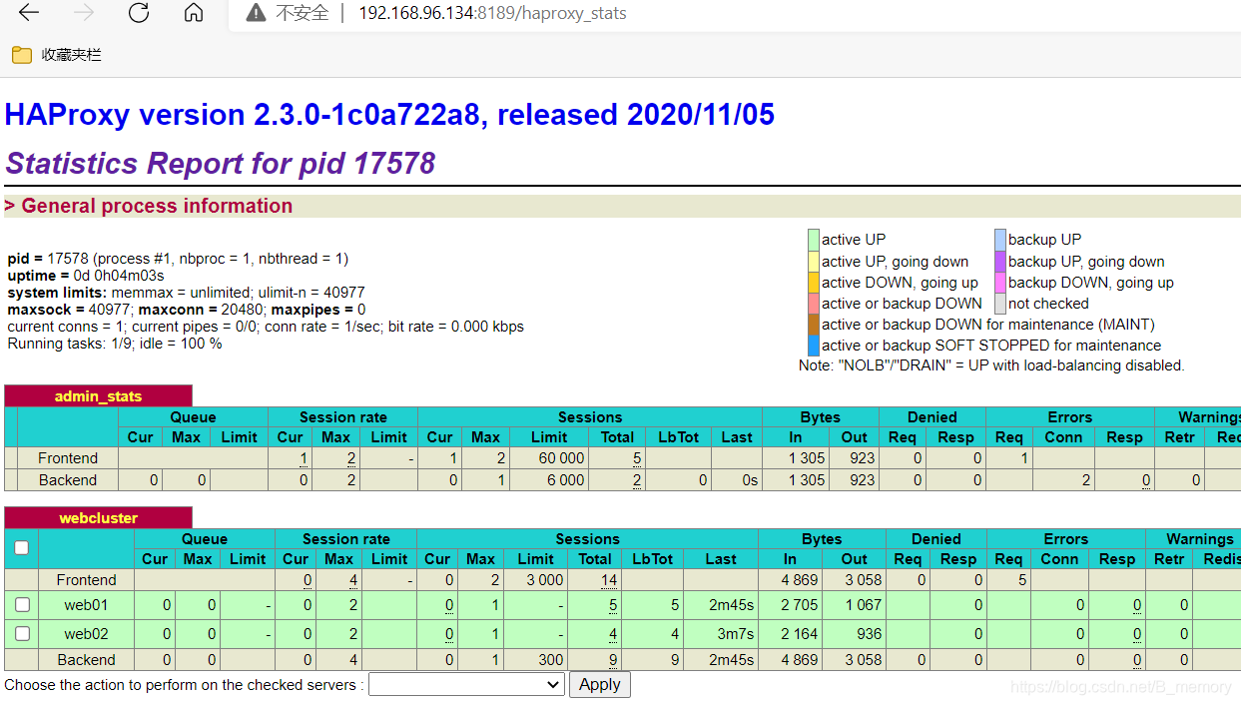
Task: Click the uptime 0d 0h04m03s text
Action: (86, 276)
